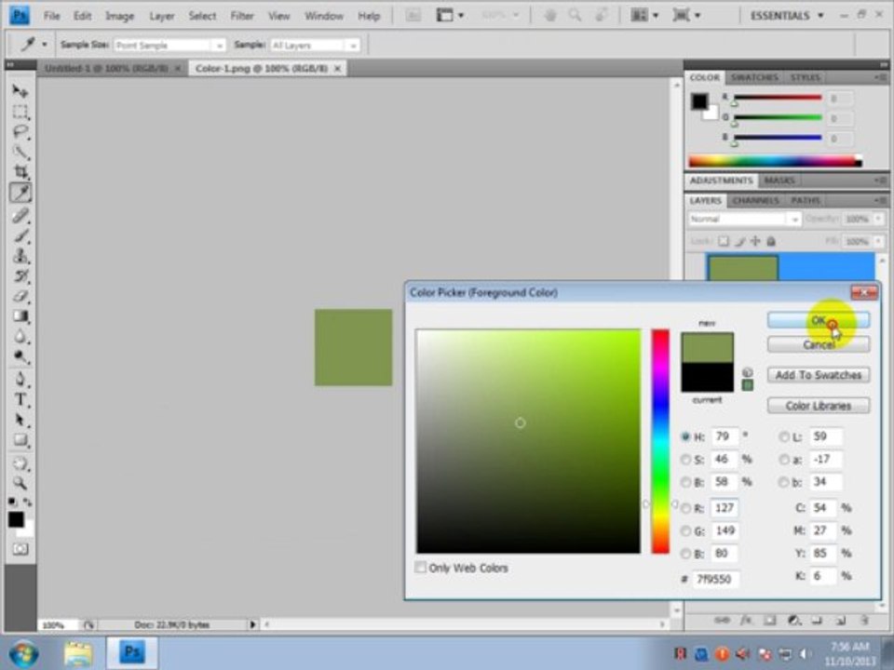Viewport: 894px width, 670px height.
Task: Click the R value field showing 127
Action: [x=725, y=508]
